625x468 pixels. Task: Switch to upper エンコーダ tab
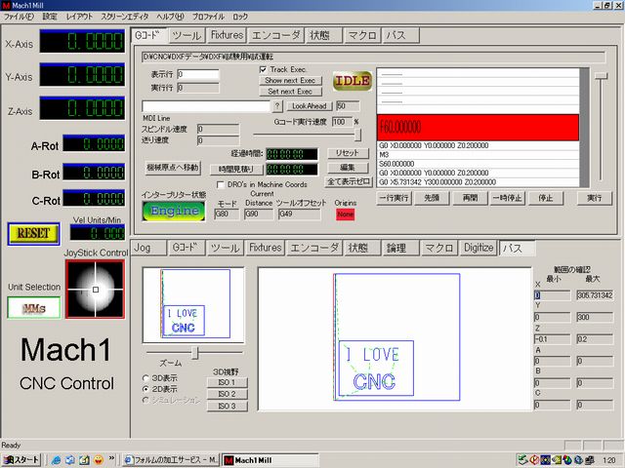pos(275,35)
